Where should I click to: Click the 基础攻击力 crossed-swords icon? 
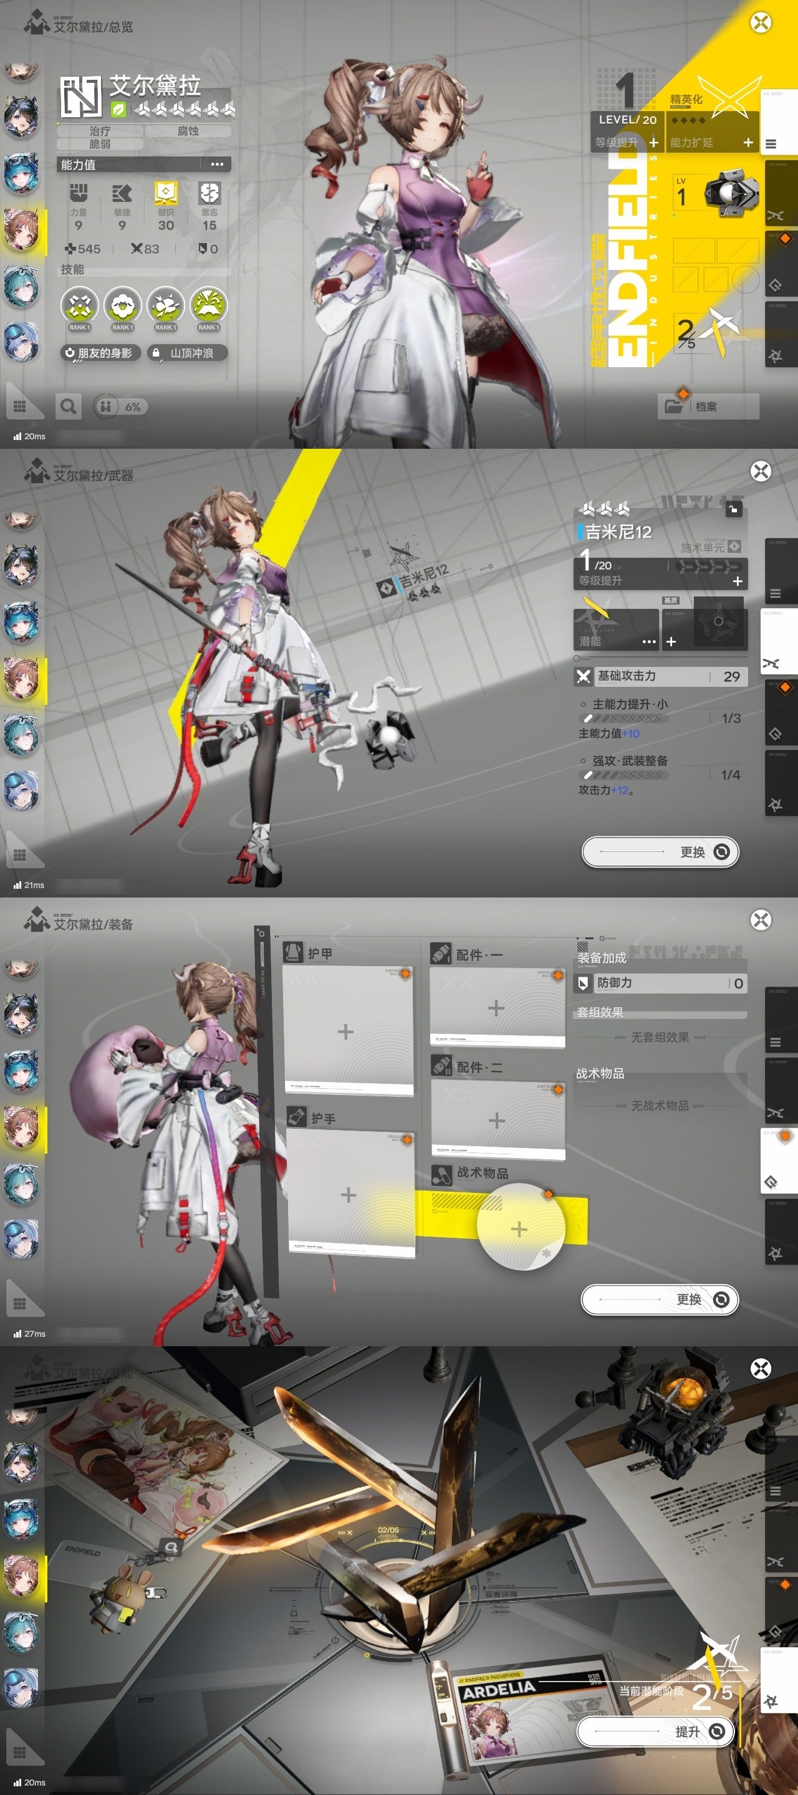coord(584,676)
